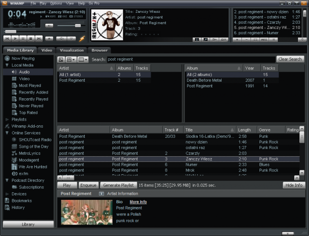Open the Most Played list
This screenshot has width=309, height=236.
tap(30, 85)
